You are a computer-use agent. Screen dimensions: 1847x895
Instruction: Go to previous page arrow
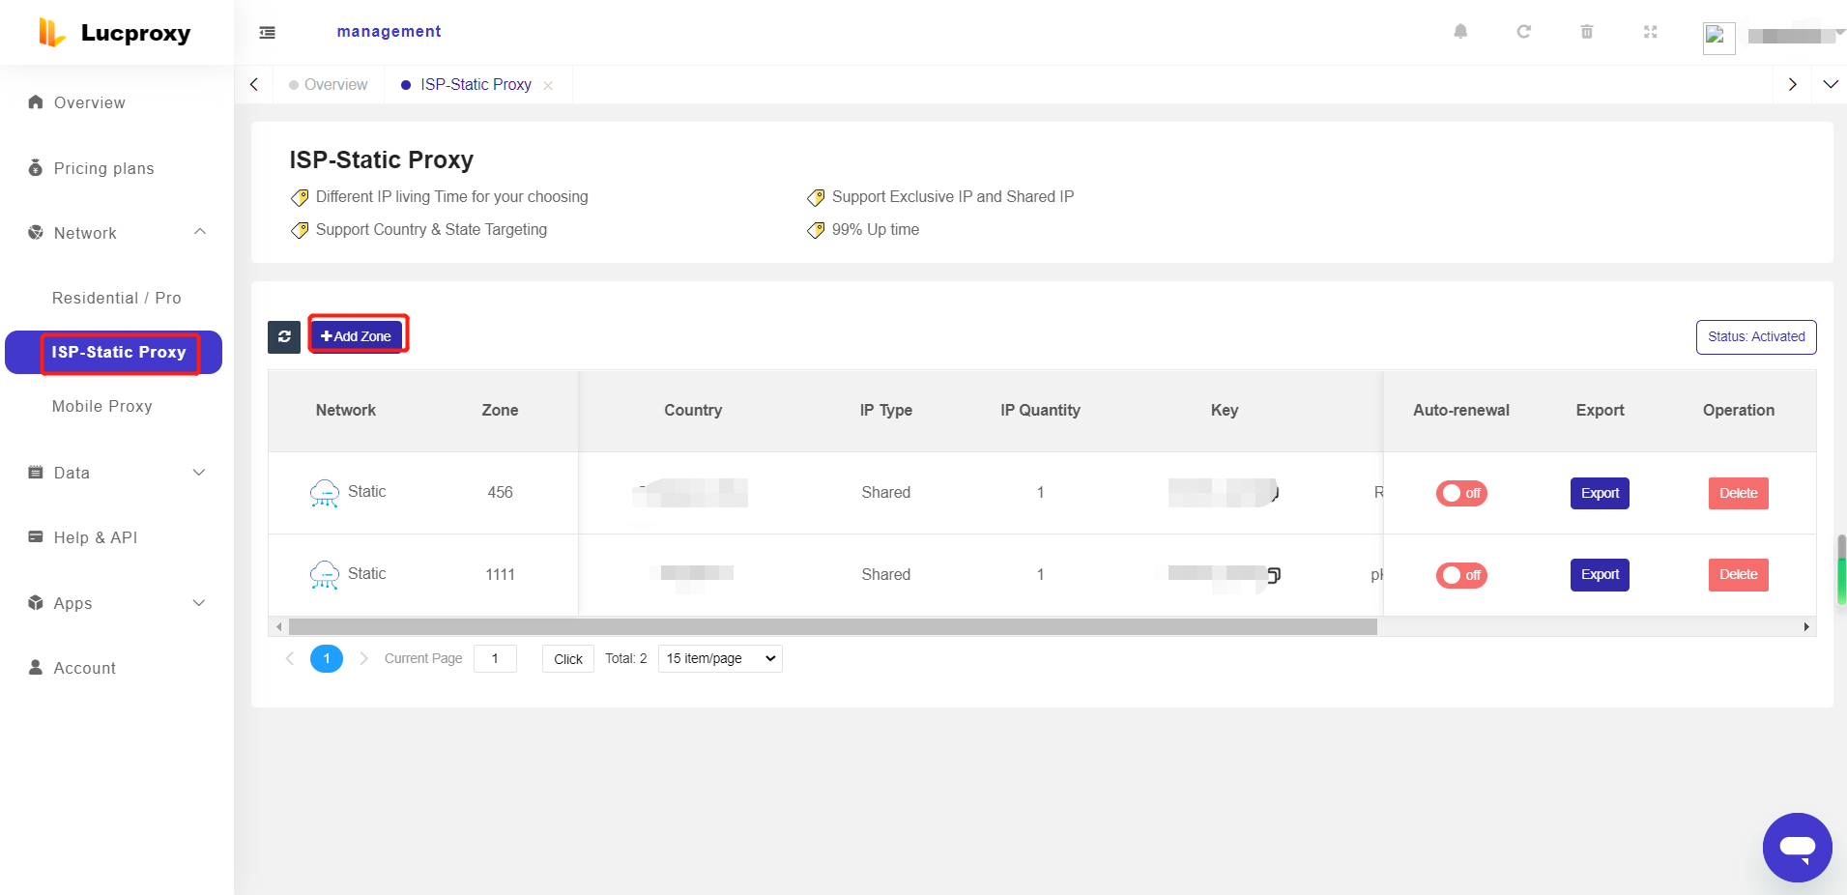pyautogui.click(x=289, y=658)
